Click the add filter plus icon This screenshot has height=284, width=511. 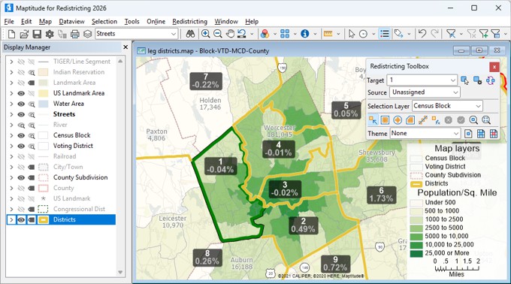484,34
